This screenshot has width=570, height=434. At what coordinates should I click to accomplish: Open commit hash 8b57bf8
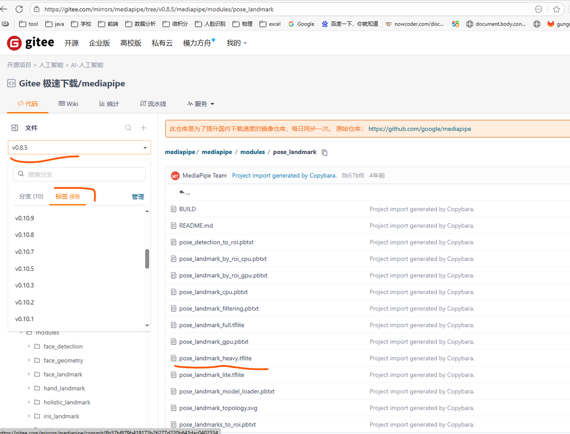[x=353, y=176]
